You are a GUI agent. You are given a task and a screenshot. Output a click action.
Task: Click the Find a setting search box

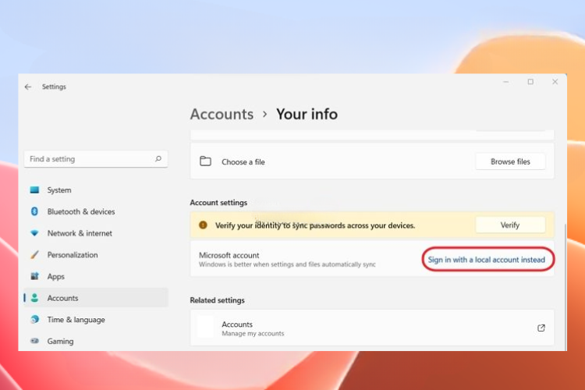tap(96, 159)
